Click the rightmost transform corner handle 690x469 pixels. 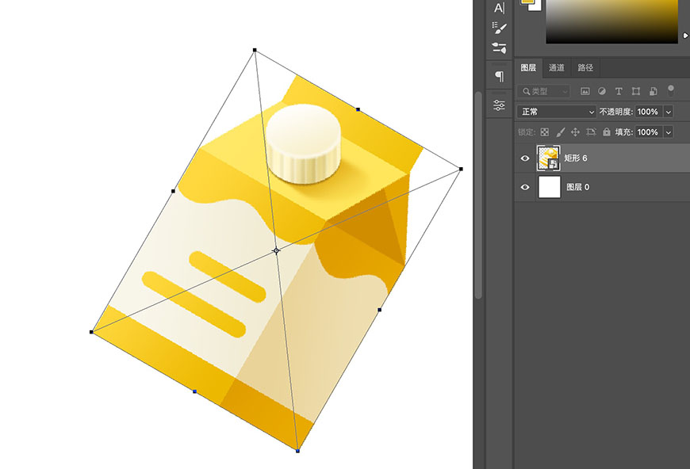point(461,169)
